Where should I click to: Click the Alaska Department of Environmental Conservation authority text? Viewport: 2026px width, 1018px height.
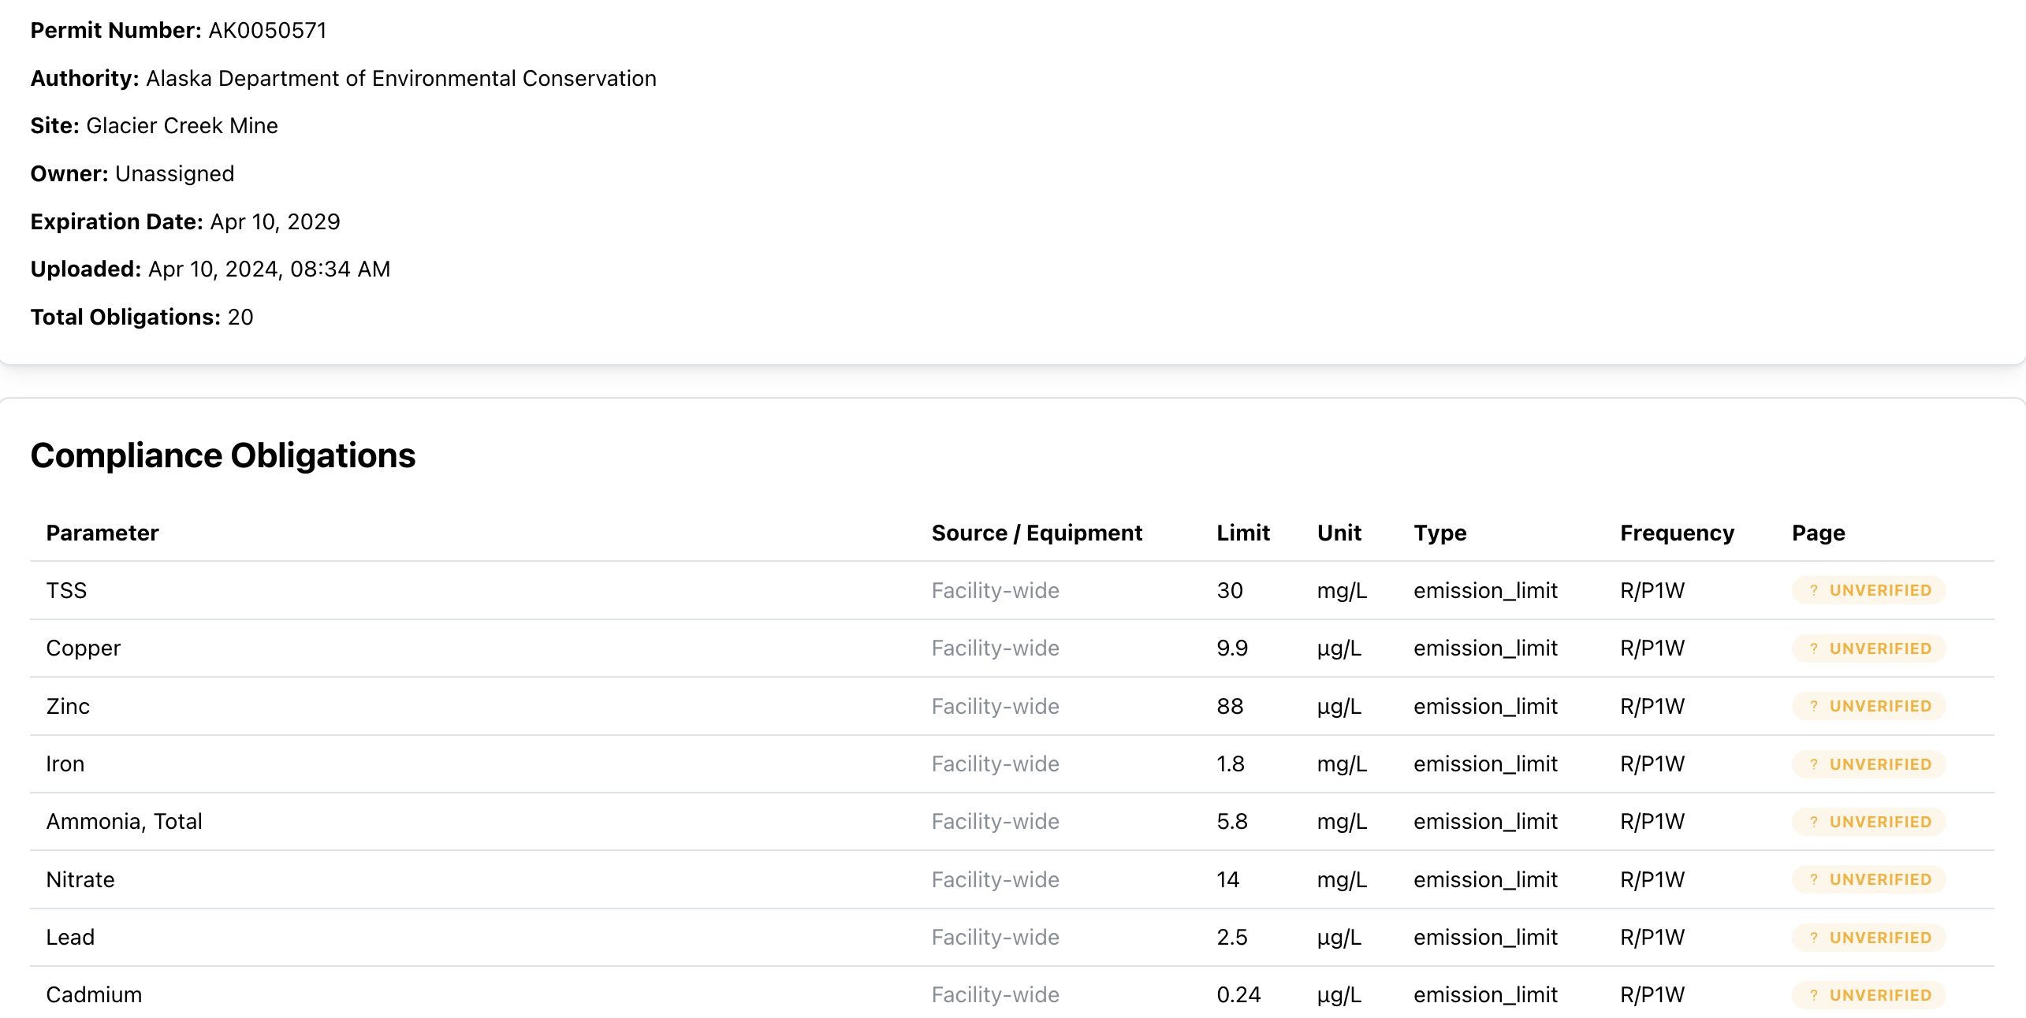(x=401, y=78)
